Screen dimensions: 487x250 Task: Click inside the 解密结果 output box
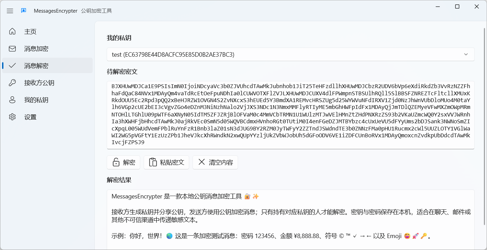tap(291, 220)
